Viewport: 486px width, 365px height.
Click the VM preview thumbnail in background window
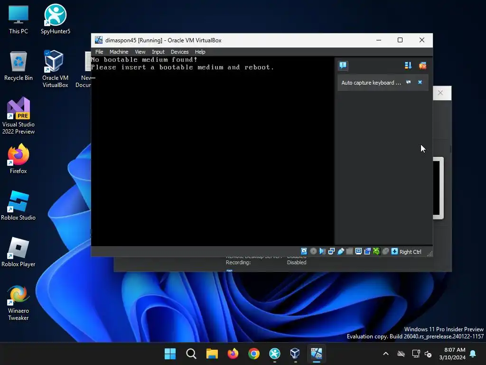438,188
